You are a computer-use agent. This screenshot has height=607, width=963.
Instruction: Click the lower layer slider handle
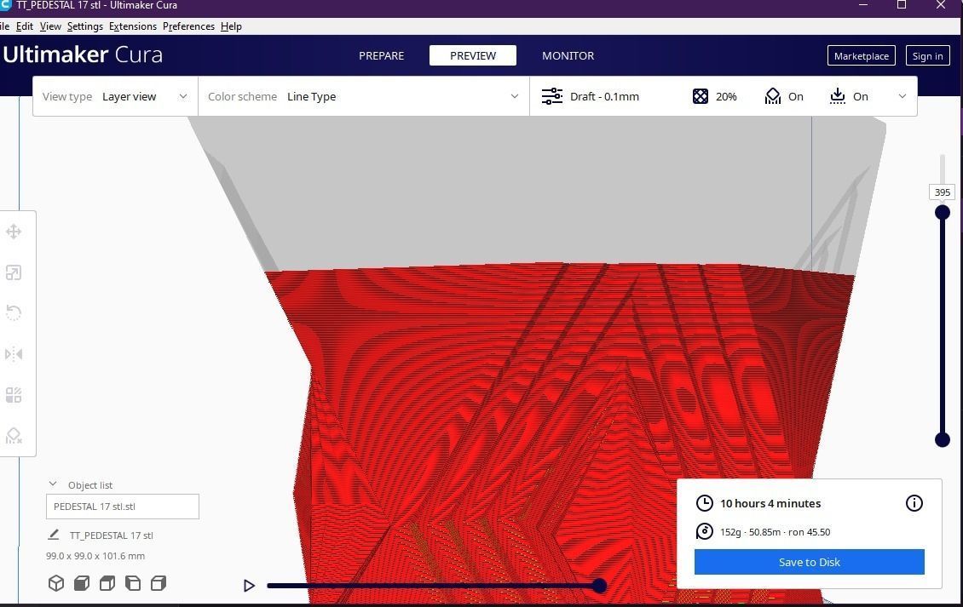(942, 439)
